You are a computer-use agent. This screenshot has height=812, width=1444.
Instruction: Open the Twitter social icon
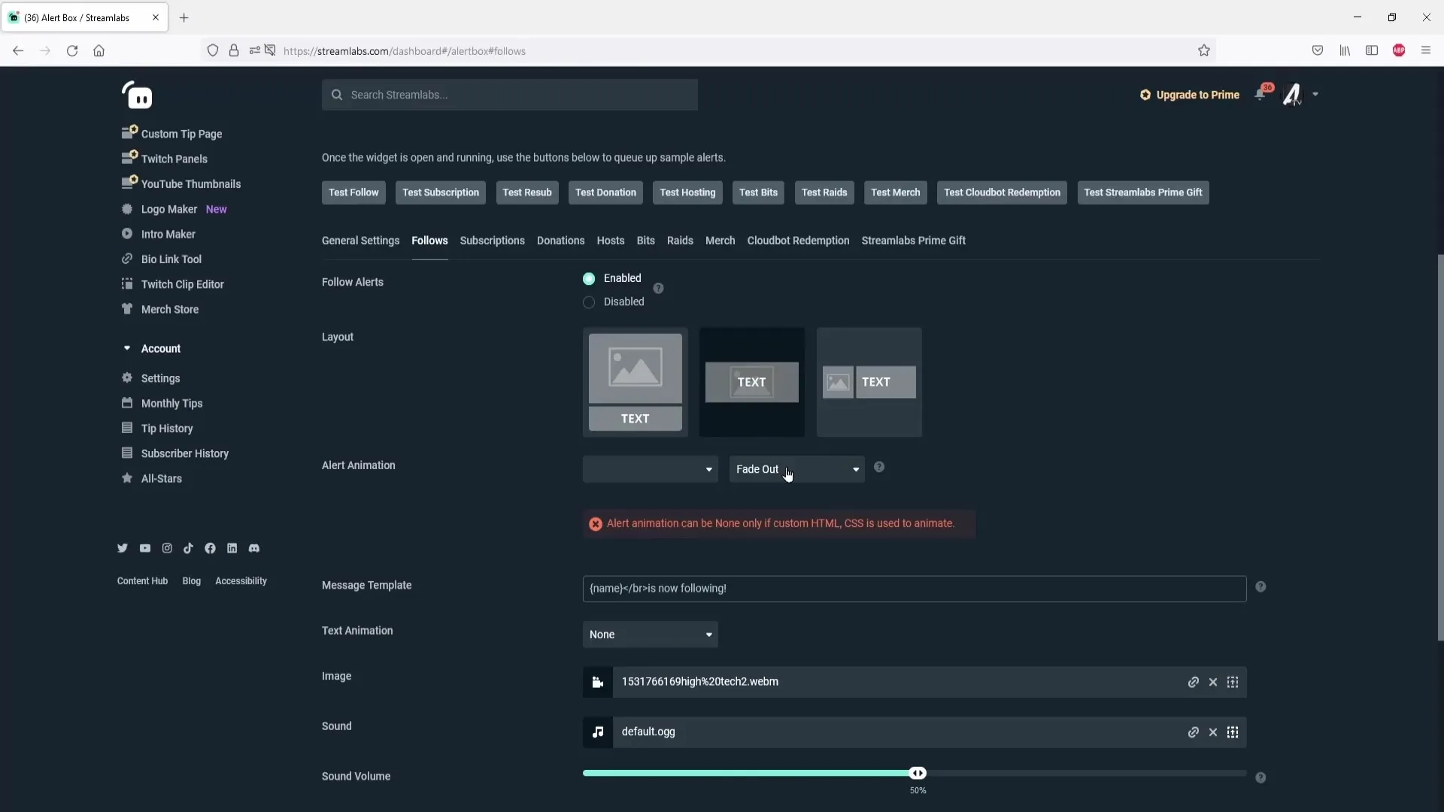click(123, 548)
